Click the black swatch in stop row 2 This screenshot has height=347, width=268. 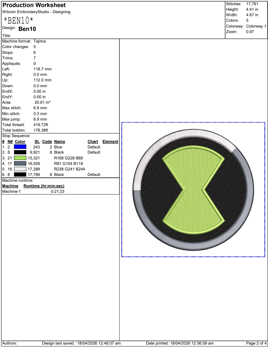[20, 152]
